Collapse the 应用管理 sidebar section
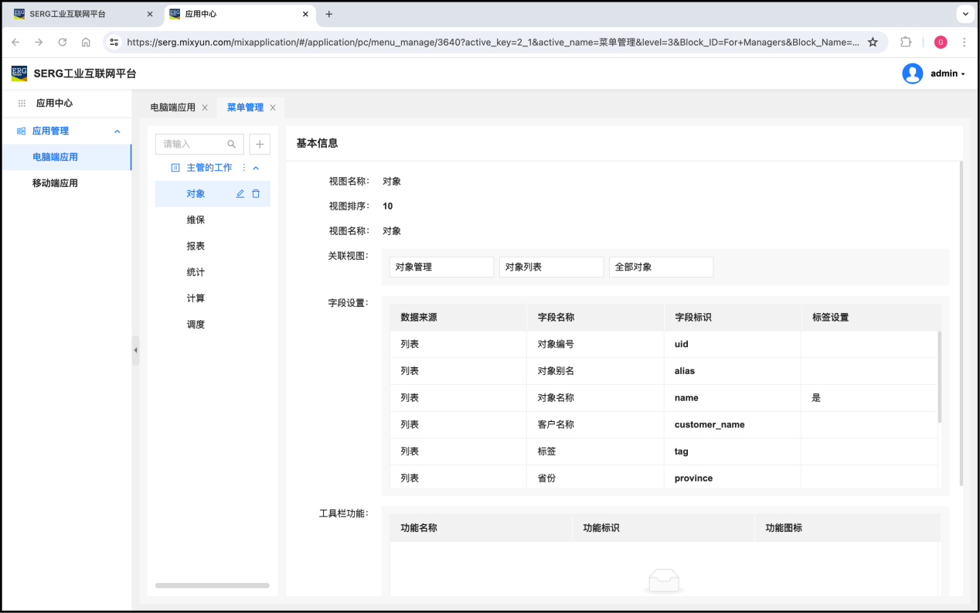This screenshot has width=980, height=613. 117,131
